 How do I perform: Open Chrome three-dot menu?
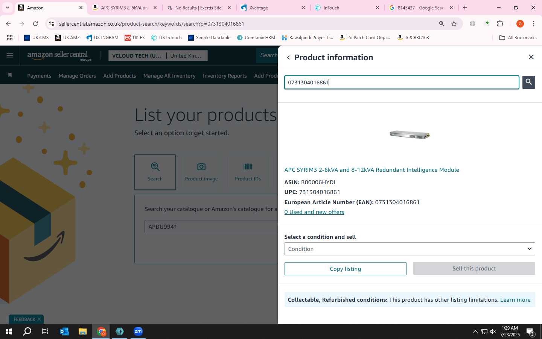pos(534,24)
